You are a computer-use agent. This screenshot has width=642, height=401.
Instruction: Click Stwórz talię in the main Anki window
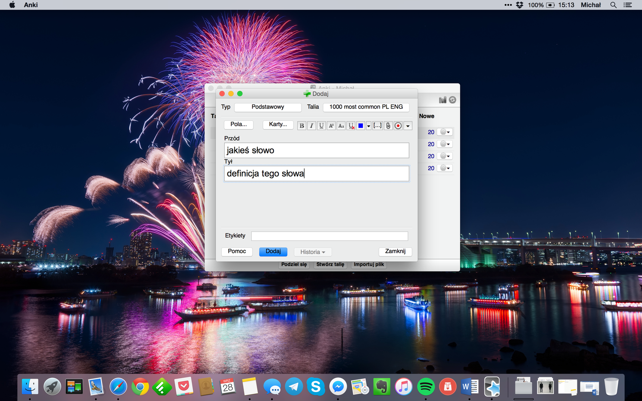(x=330, y=264)
